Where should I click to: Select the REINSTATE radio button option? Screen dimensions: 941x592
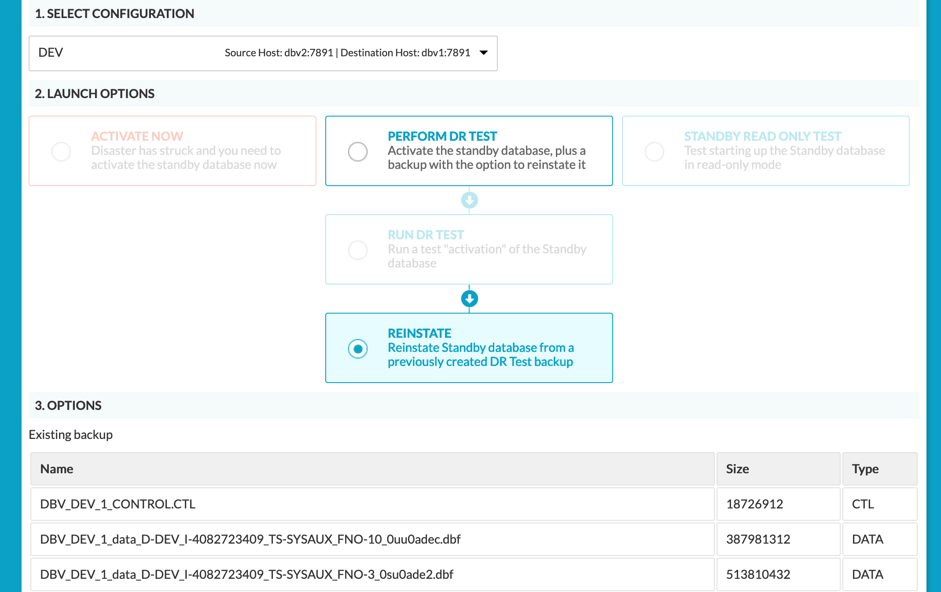[x=357, y=348]
